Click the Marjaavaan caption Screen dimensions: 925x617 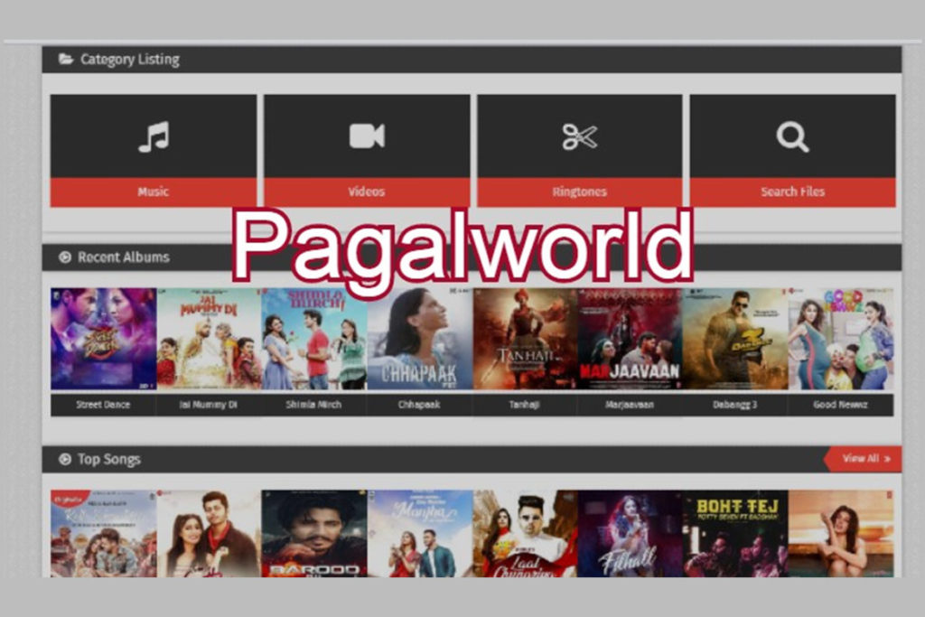click(x=630, y=405)
